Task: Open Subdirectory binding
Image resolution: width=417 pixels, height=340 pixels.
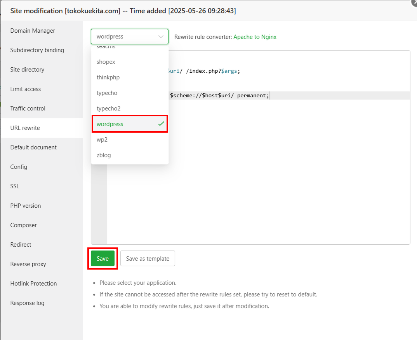Action: [x=37, y=50]
